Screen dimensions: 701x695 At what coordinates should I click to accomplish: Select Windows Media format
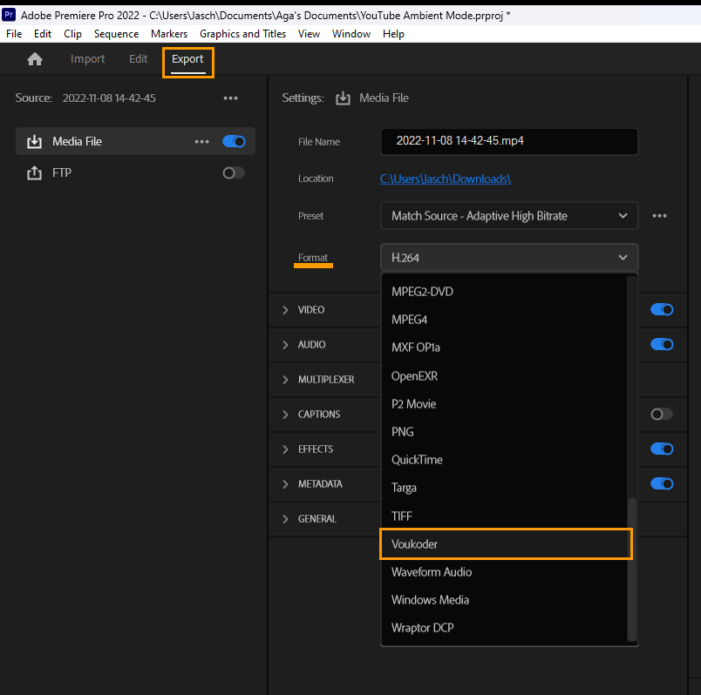pos(504,600)
